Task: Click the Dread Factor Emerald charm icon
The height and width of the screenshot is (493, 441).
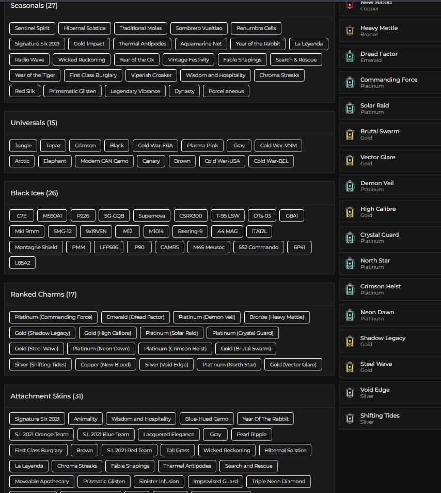Action: 350,57
